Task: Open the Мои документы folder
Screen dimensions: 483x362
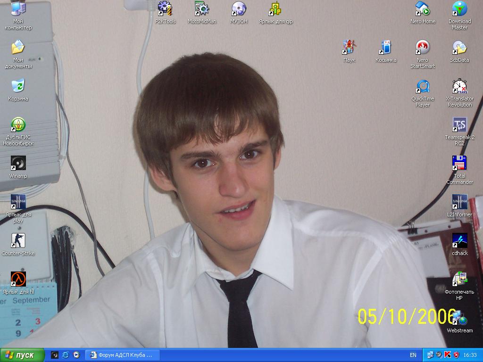Action: (x=18, y=48)
